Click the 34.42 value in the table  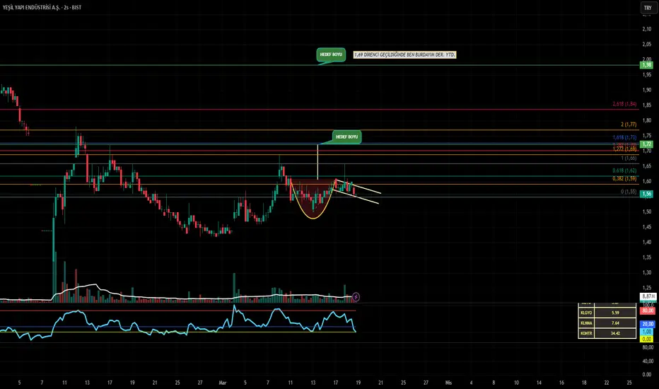point(615,333)
